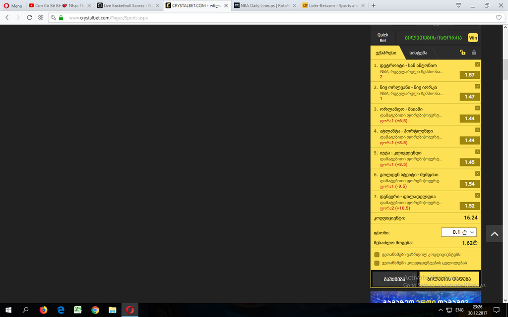Click the 1.45 odds box
This screenshot has width=508, height=317.
tap(469, 162)
